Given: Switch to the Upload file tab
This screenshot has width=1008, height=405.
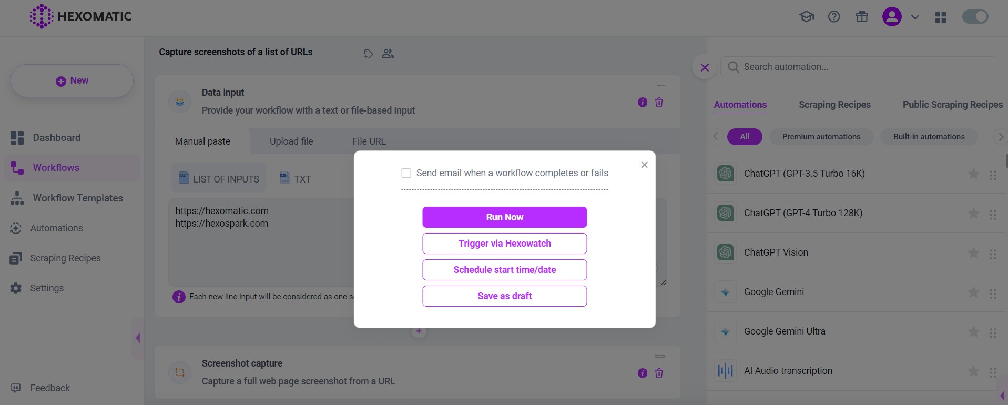Looking at the screenshot, I should [x=291, y=141].
